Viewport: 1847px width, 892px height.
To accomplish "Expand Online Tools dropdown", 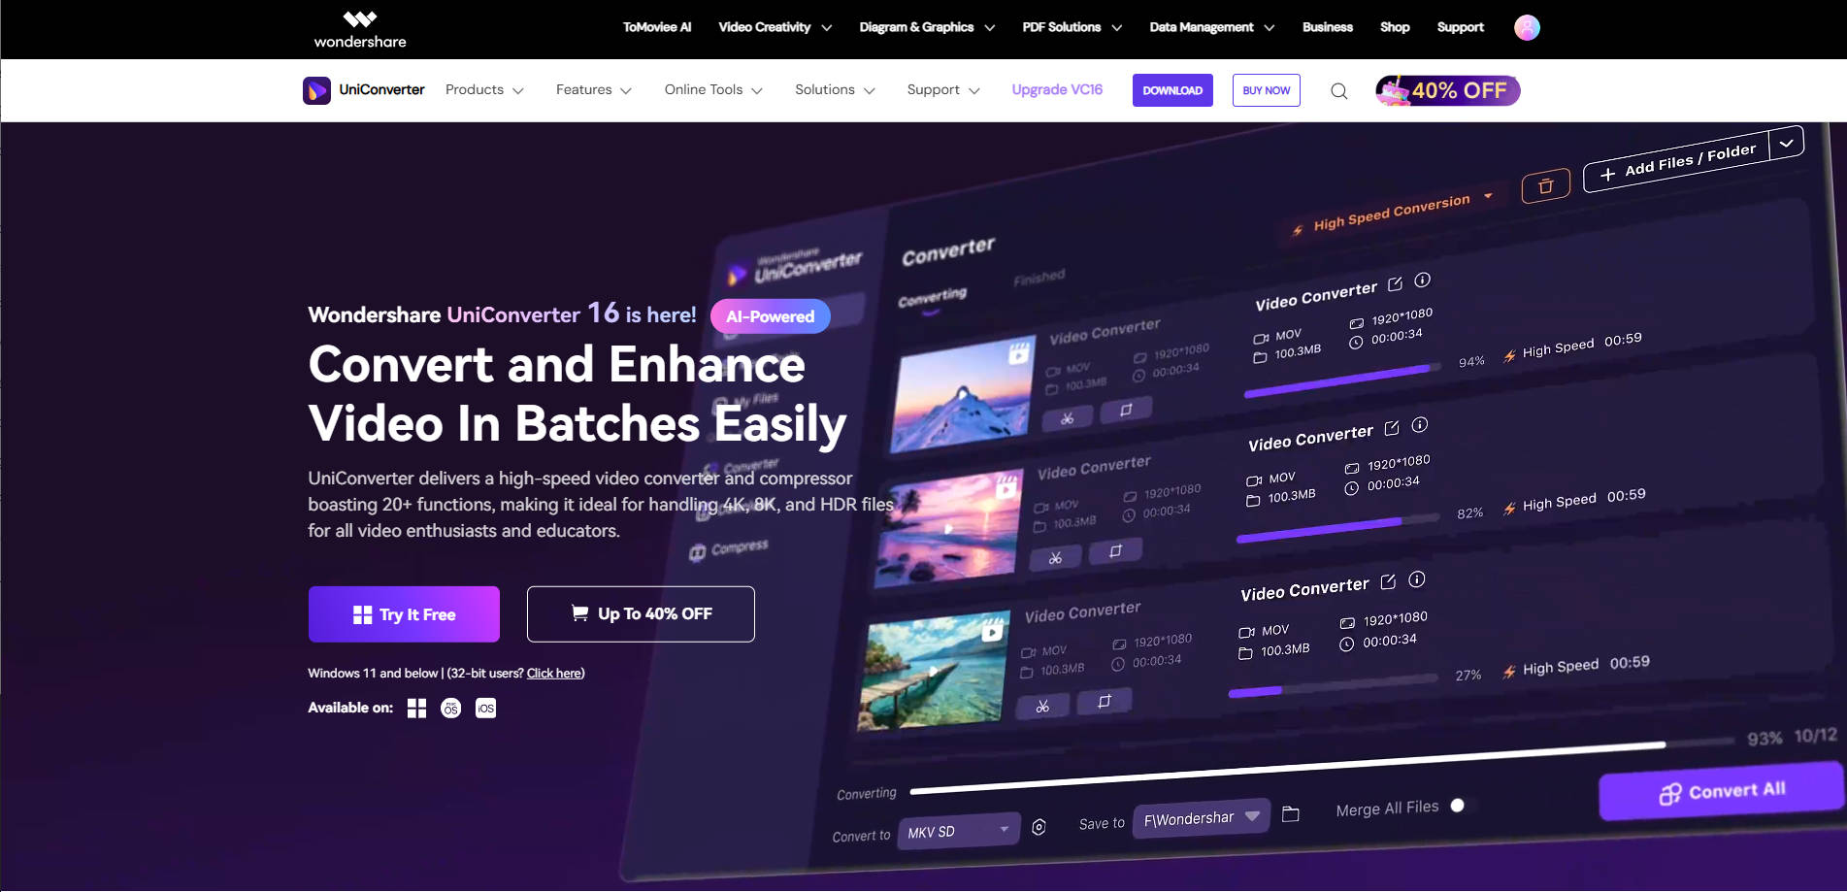I will [x=713, y=90].
